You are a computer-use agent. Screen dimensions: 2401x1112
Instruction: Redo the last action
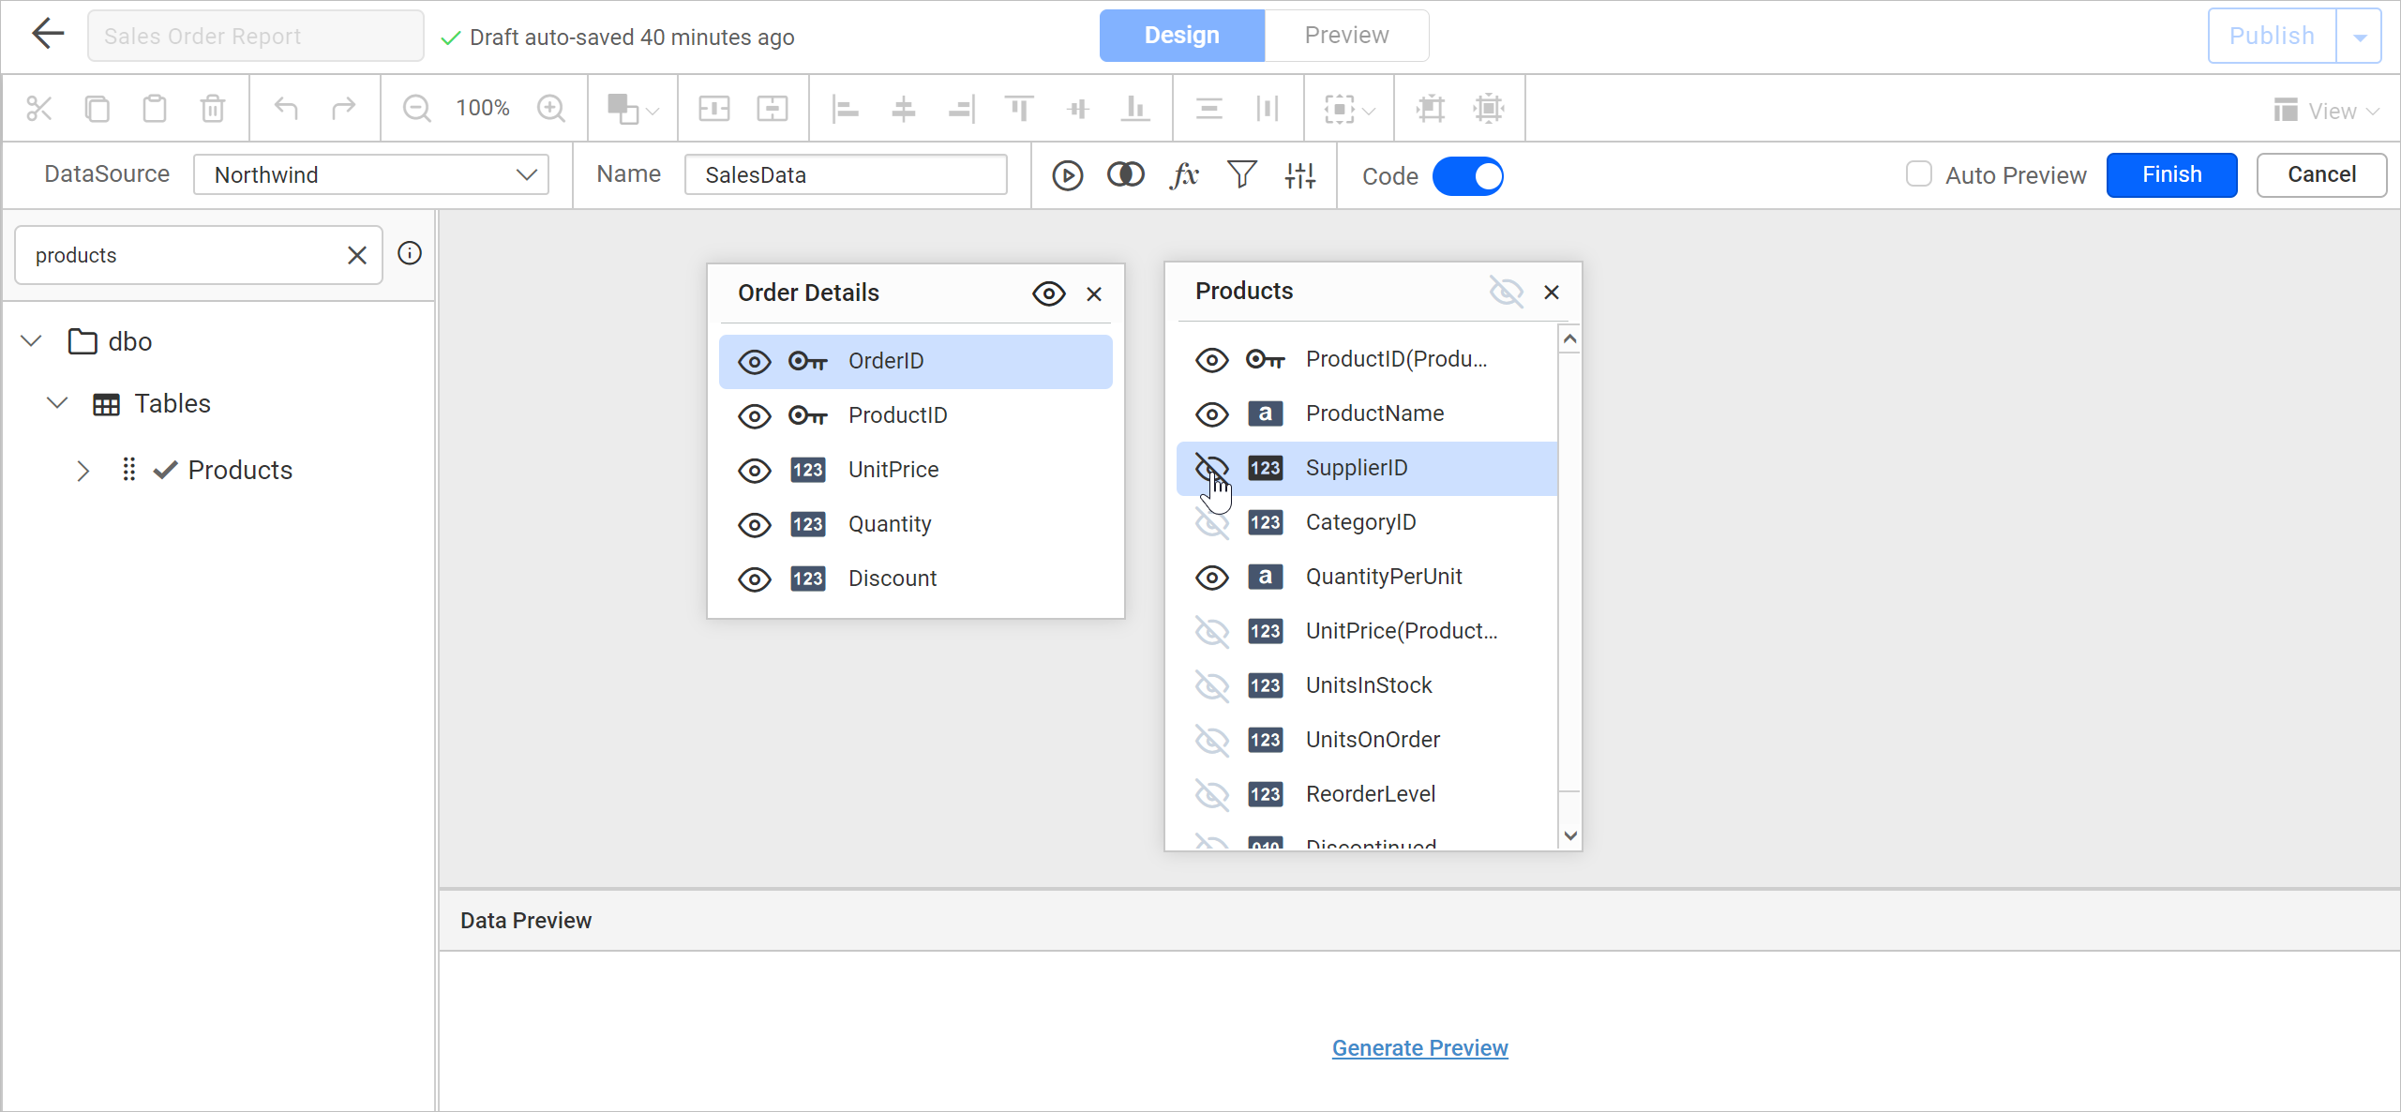pos(344,109)
